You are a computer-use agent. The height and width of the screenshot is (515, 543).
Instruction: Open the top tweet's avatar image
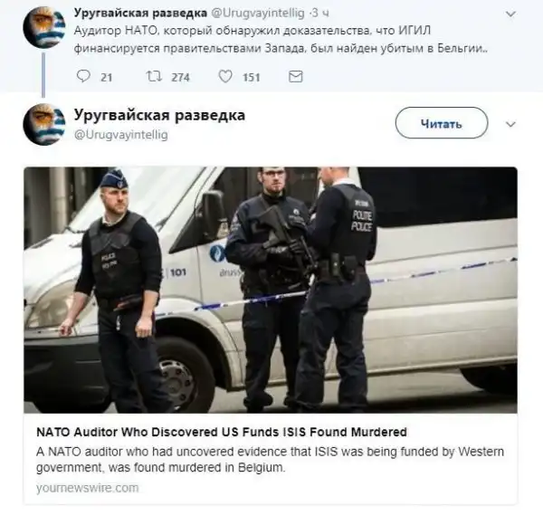point(44,27)
